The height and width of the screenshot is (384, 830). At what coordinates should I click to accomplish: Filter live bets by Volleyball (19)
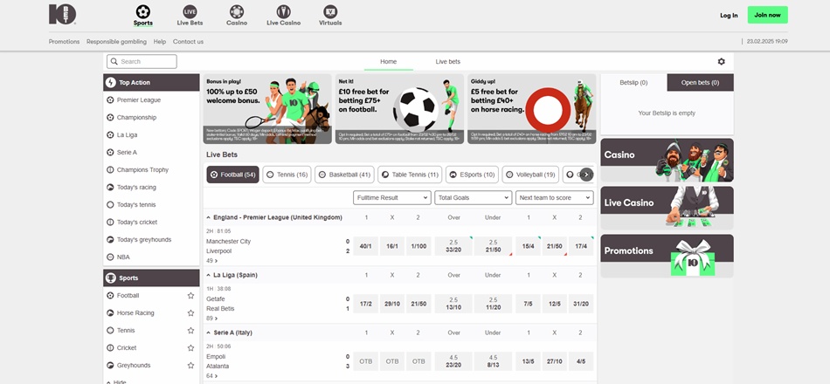click(530, 175)
